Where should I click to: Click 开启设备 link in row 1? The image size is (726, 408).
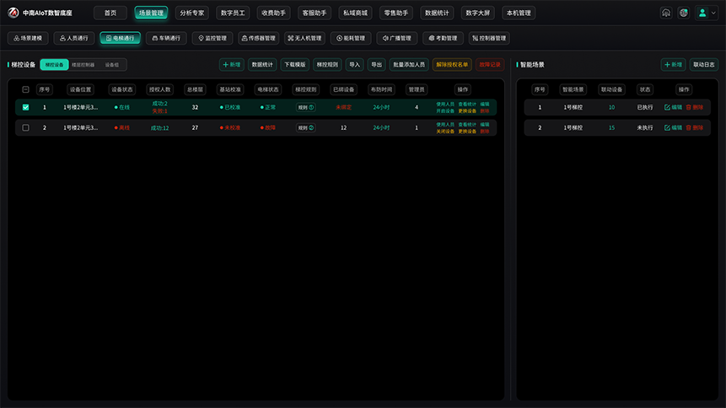(x=445, y=111)
